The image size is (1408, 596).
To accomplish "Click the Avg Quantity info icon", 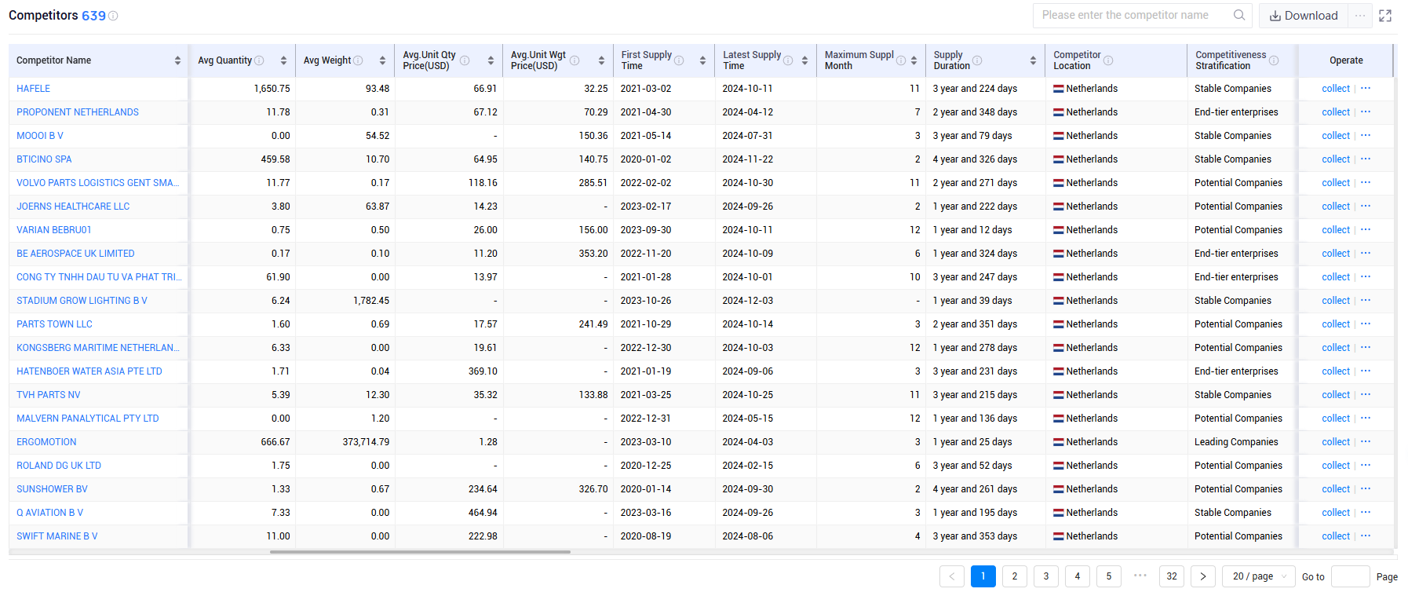I will 259,60.
